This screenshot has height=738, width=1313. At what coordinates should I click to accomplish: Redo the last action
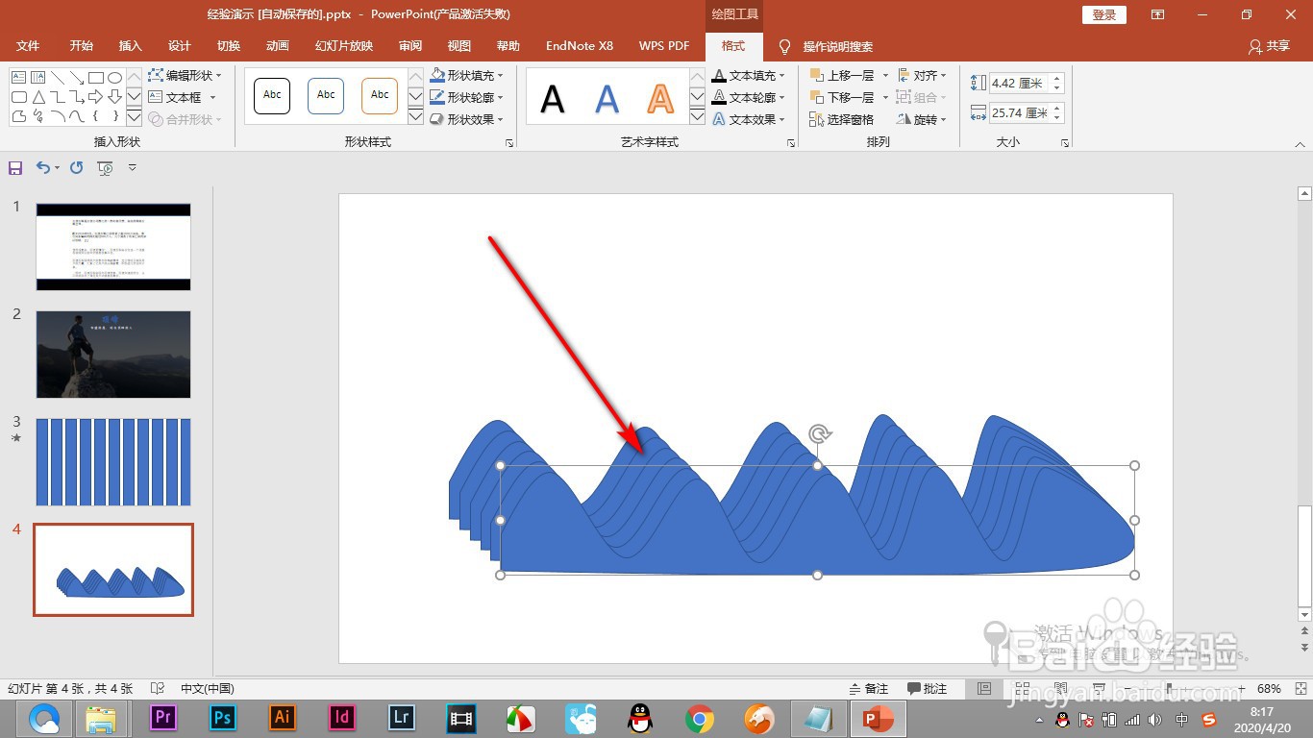[x=77, y=168]
